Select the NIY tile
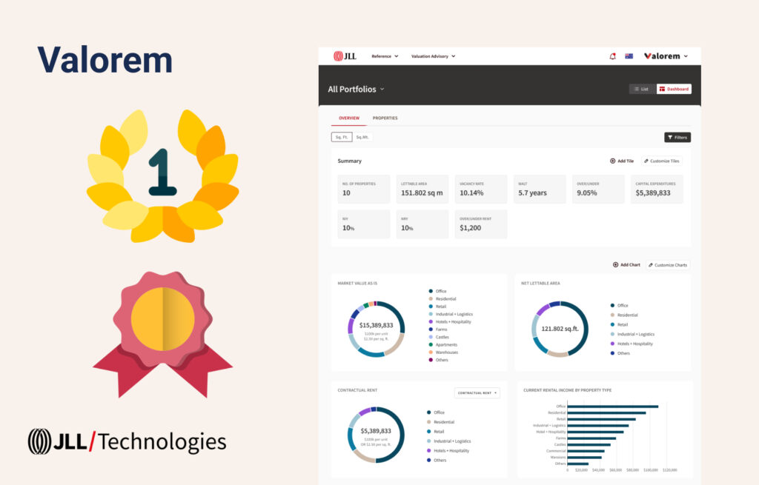 (363, 224)
